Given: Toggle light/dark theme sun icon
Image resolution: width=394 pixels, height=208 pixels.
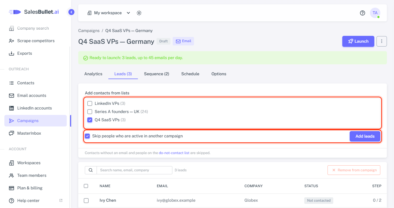Looking at the screenshot, I should coord(139,13).
